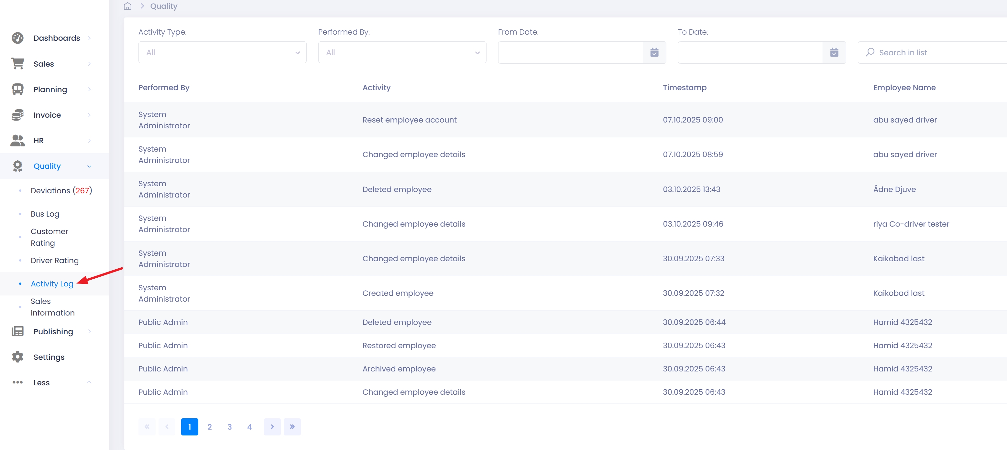The image size is (1007, 450).
Task: Jump to last page with double arrow
Action: 292,427
